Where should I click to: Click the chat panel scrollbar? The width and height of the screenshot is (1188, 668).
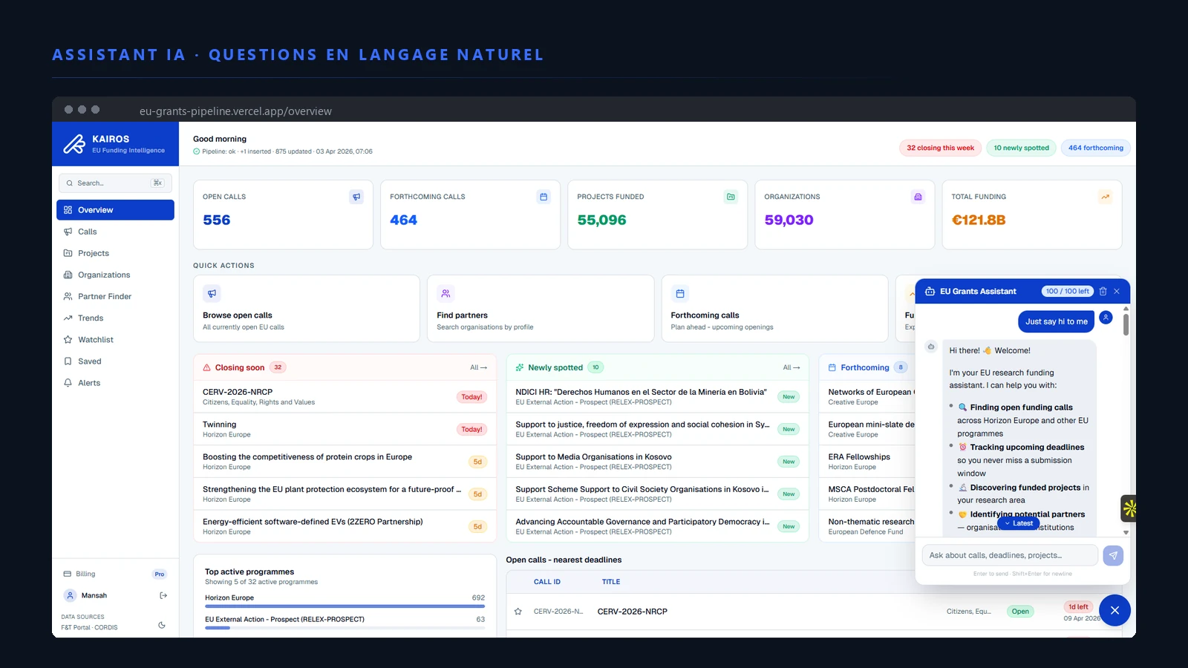(x=1126, y=324)
